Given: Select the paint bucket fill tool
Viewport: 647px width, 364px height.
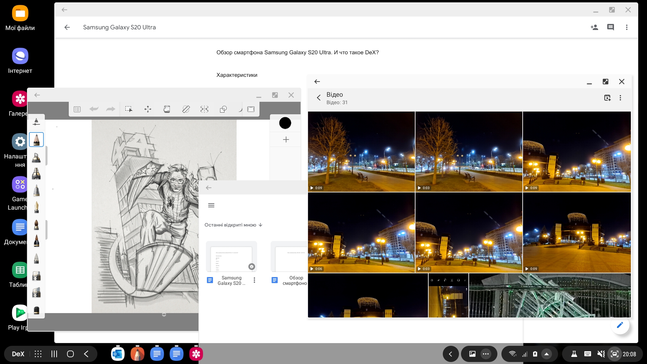Looking at the screenshot, I should coord(166,109).
